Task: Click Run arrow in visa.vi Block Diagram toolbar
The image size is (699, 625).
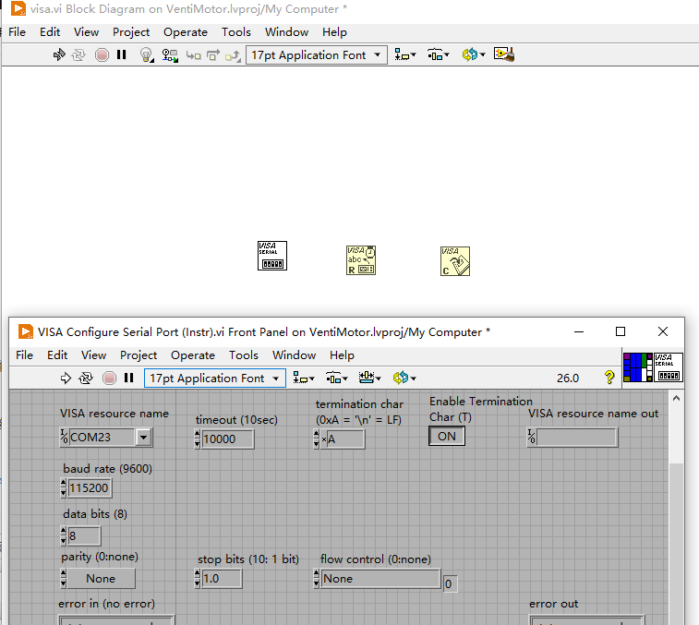Action: (59, 54)
